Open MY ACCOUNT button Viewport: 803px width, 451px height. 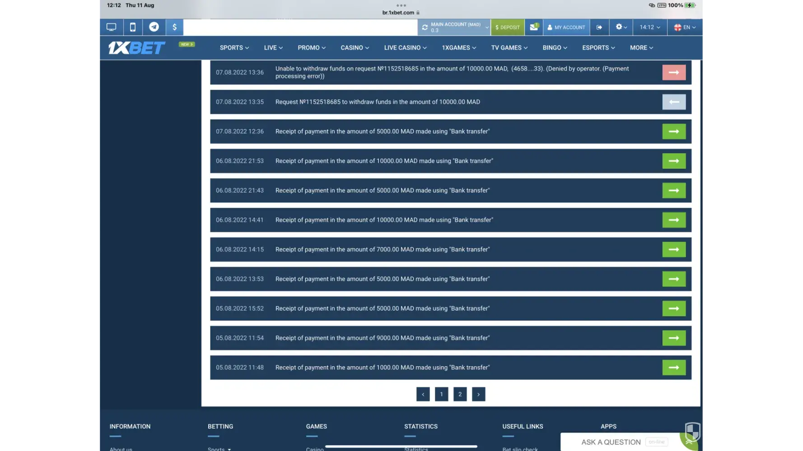coord(566,27)
